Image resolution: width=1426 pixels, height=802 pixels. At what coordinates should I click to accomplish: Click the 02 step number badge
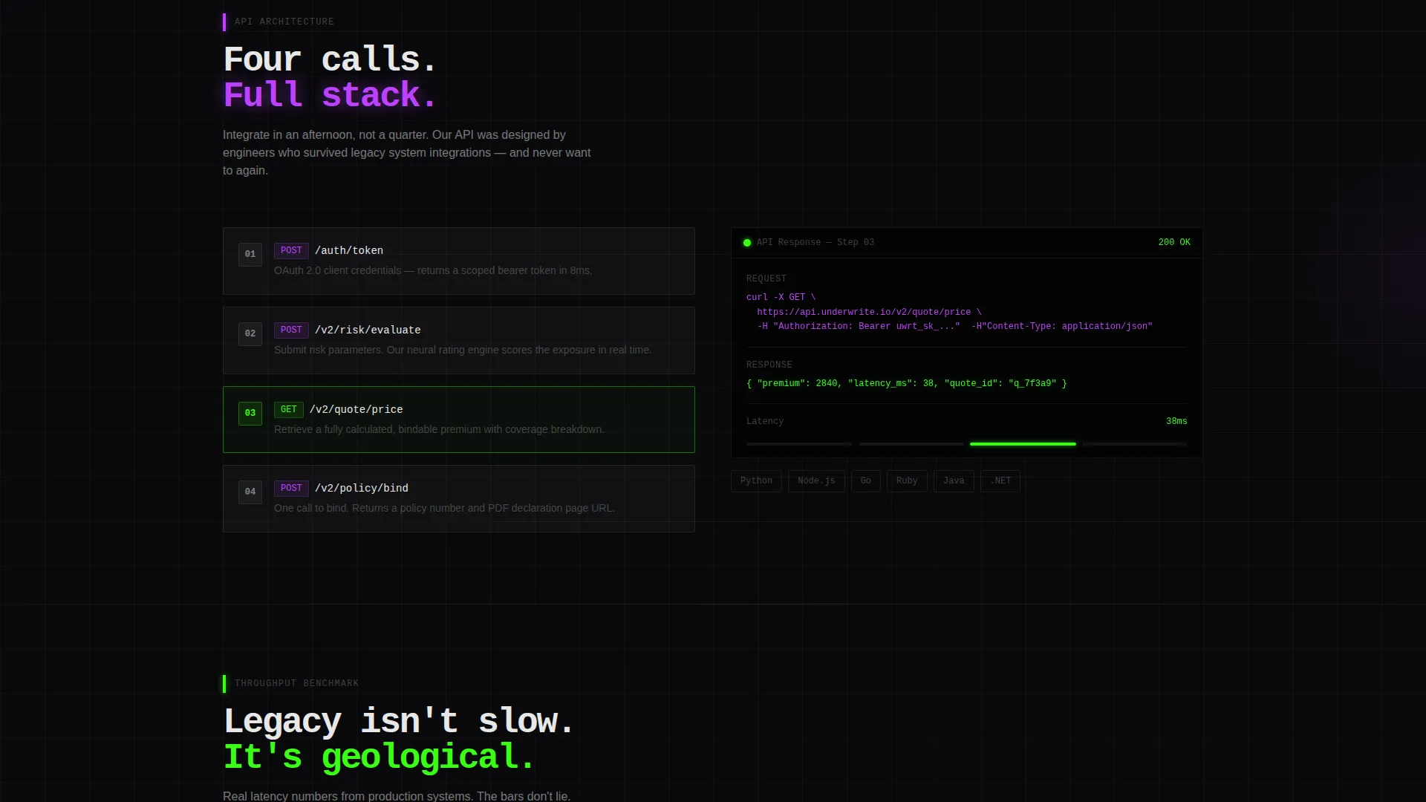[x=250, y=333]
